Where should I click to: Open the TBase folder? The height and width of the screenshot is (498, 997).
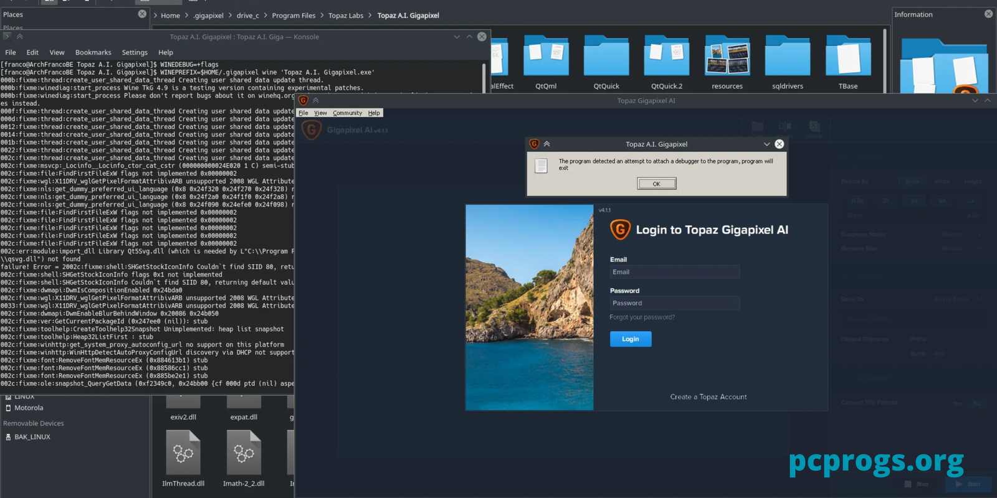coord(848,62)
